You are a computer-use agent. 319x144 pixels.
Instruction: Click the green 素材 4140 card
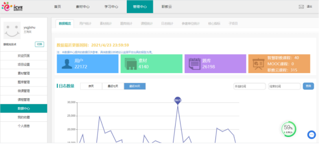click(x=151, y=64)
